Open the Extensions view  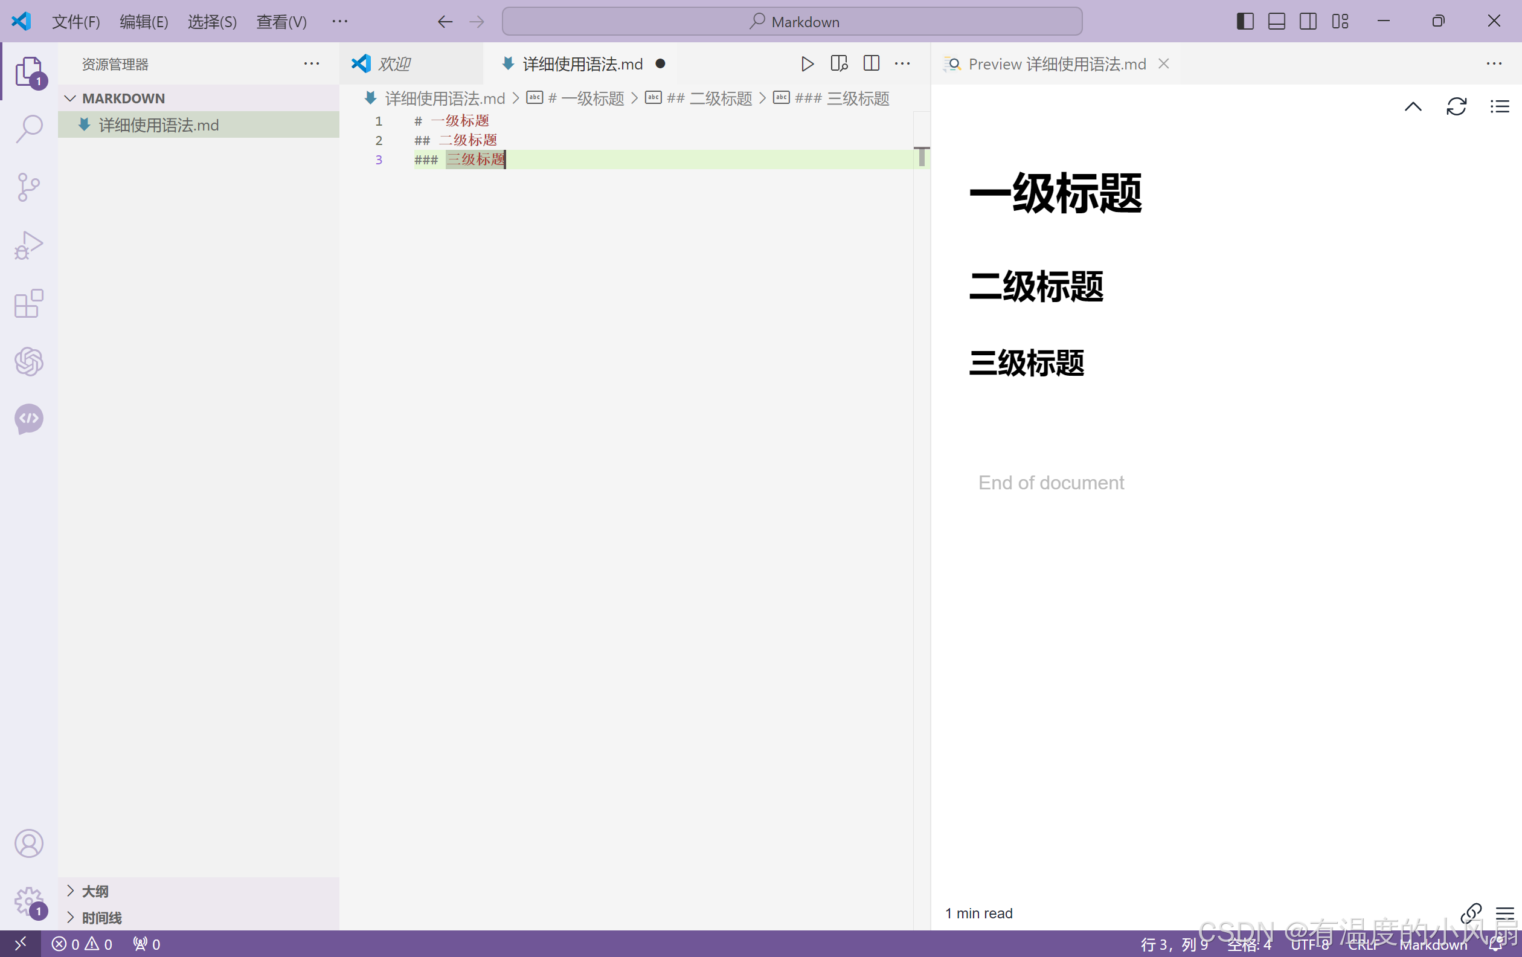pyautogui.click(x=29, y=304)
